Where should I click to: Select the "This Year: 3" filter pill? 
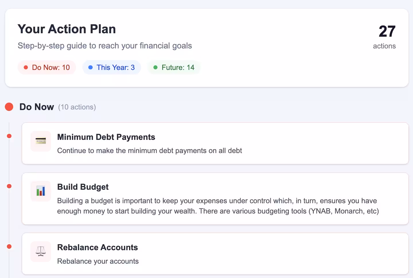coord(112,67)
